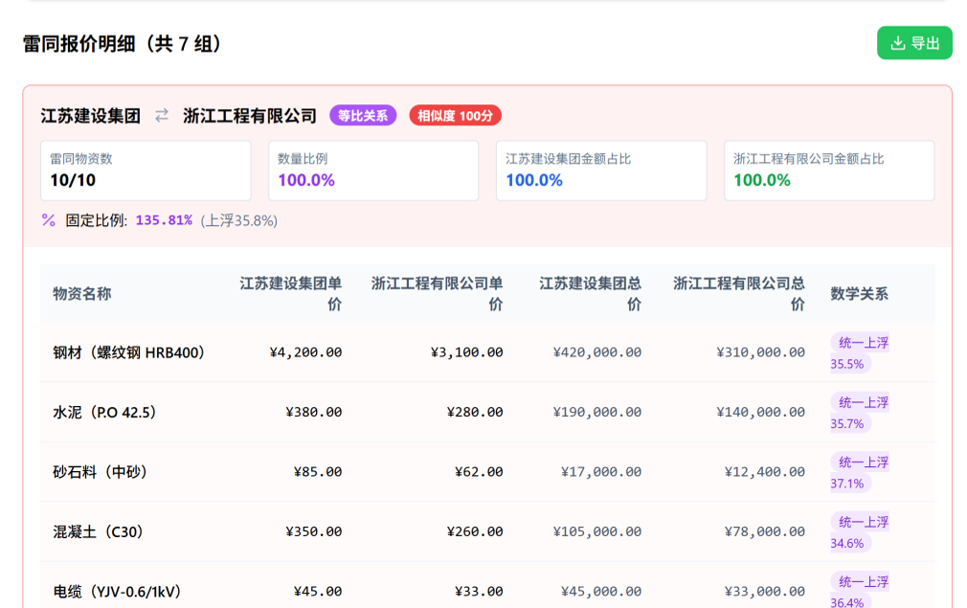Screen dimensions: 967x608
Task: Click the 统一上浮 35.5% tag
Action: click(x=860, y=352)
